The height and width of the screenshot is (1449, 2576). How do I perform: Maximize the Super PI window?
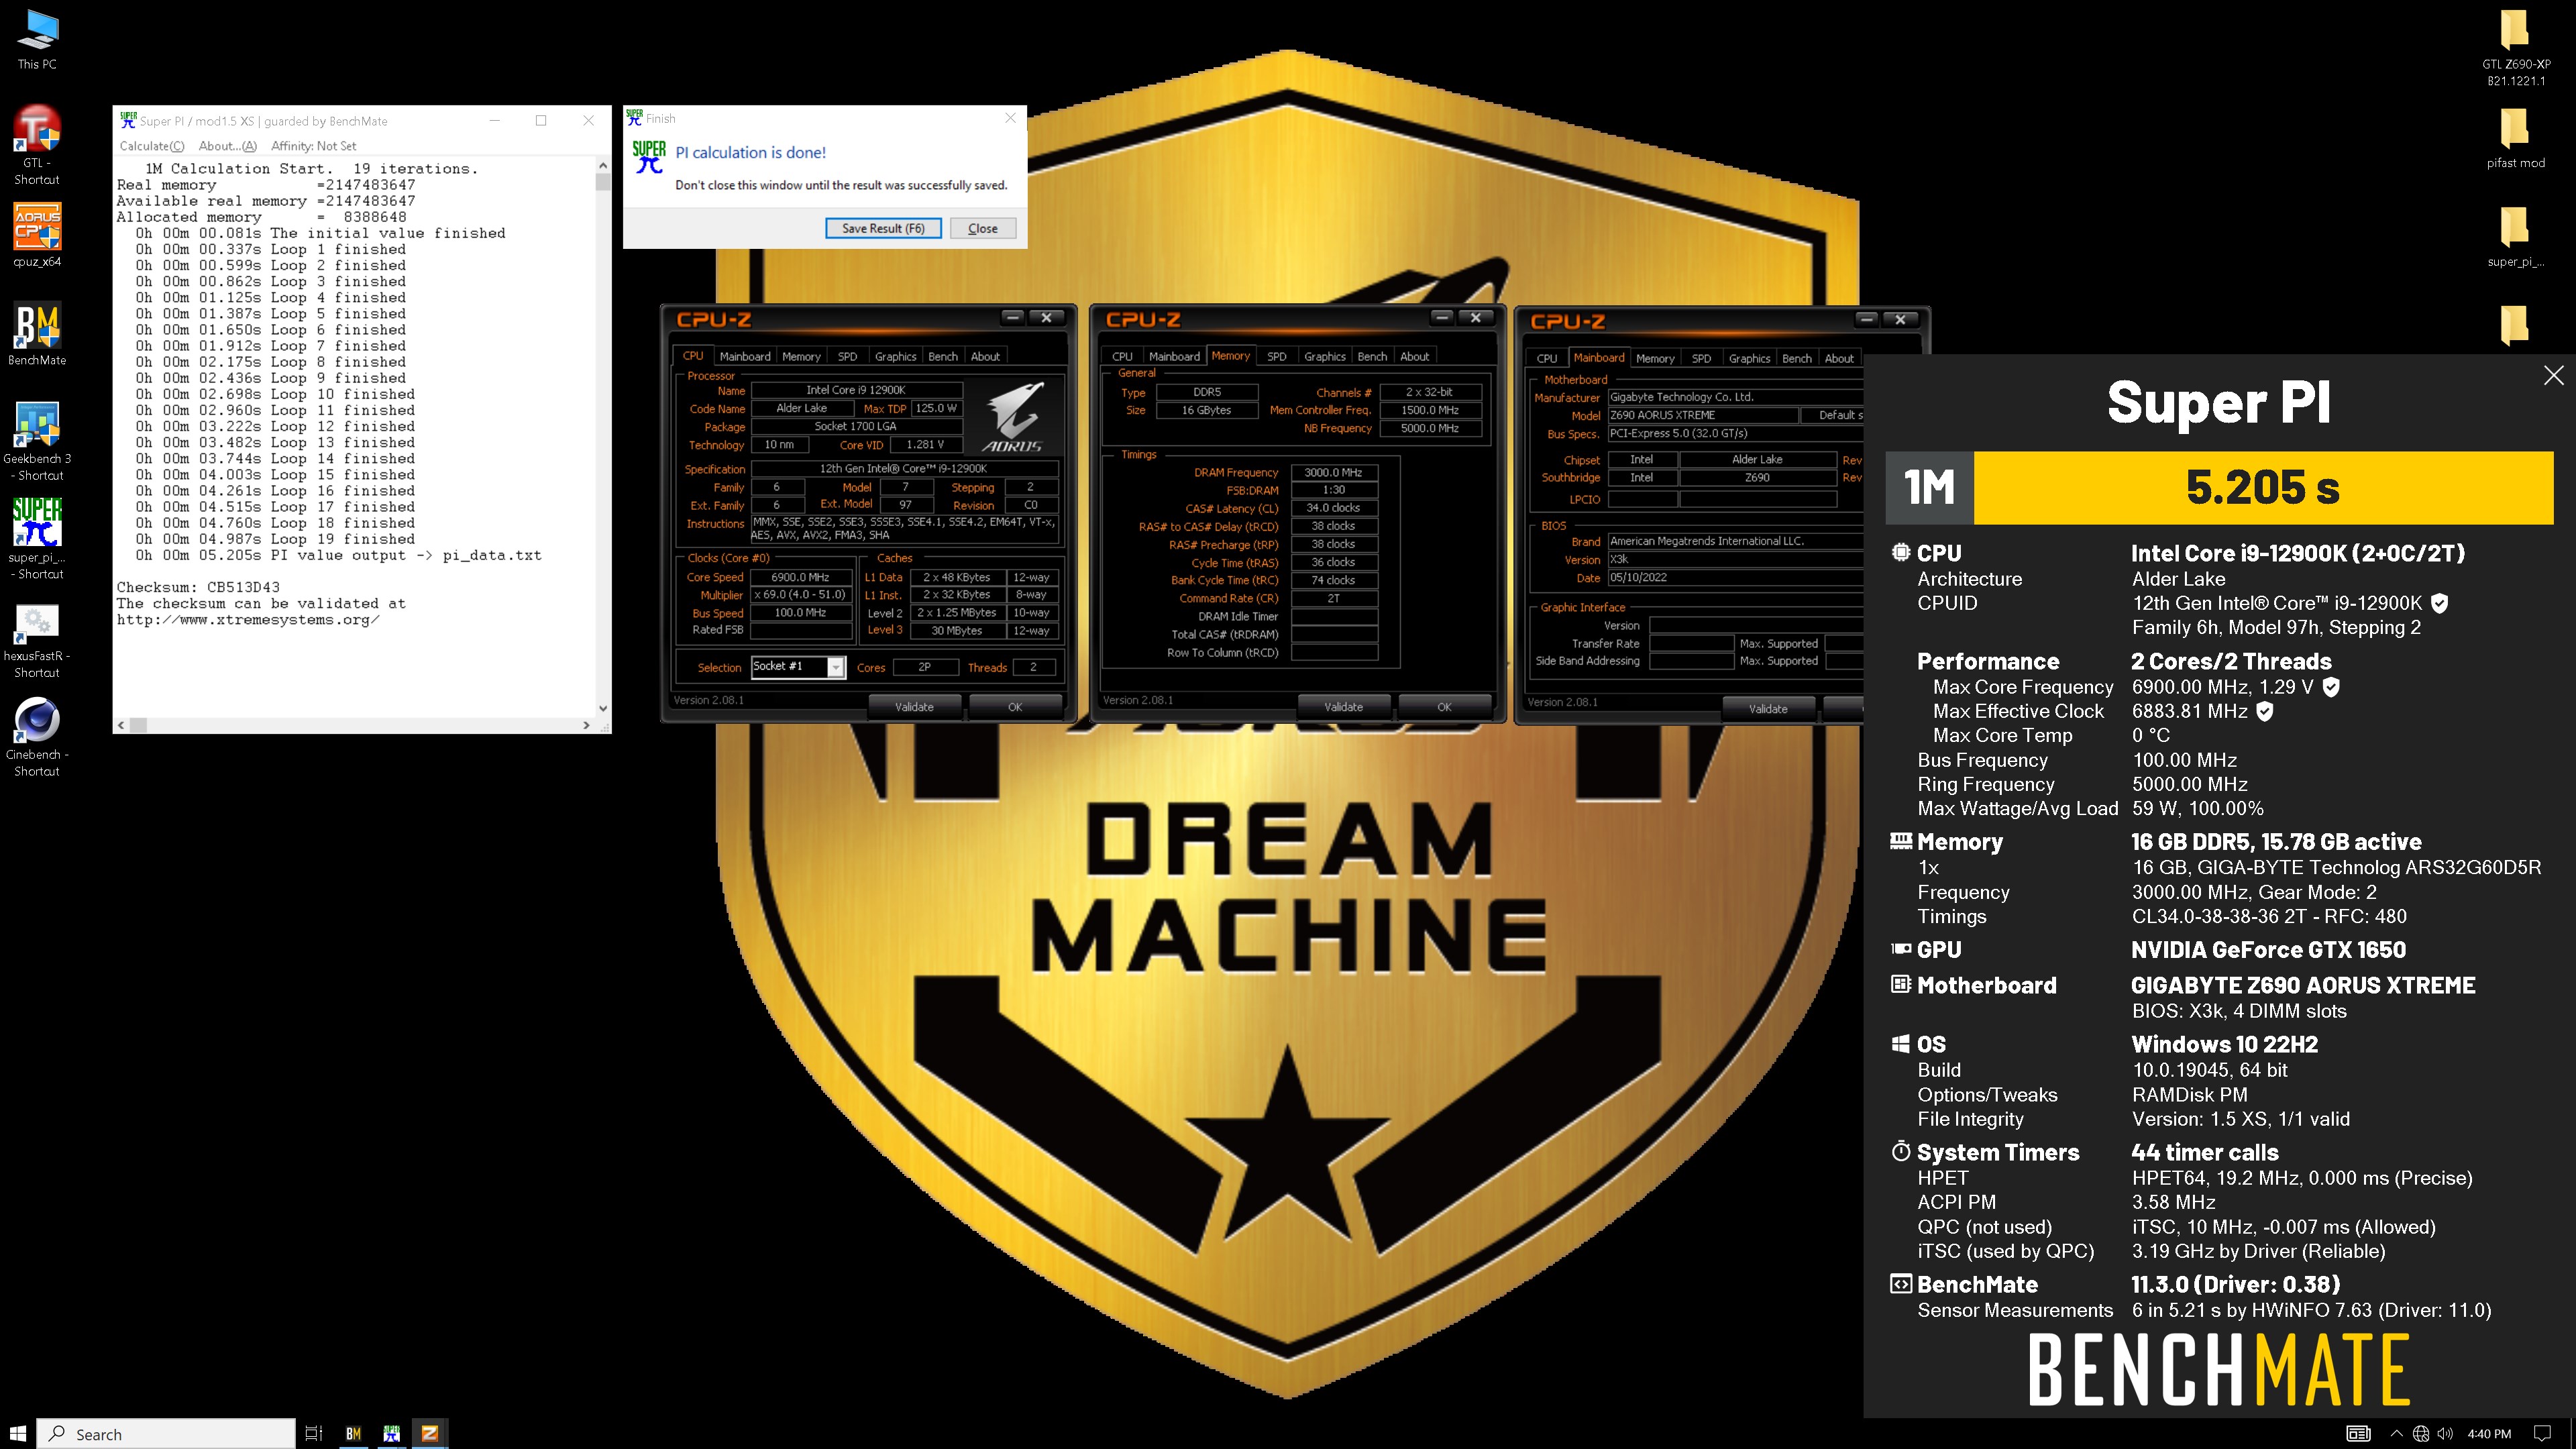(541, 121)
